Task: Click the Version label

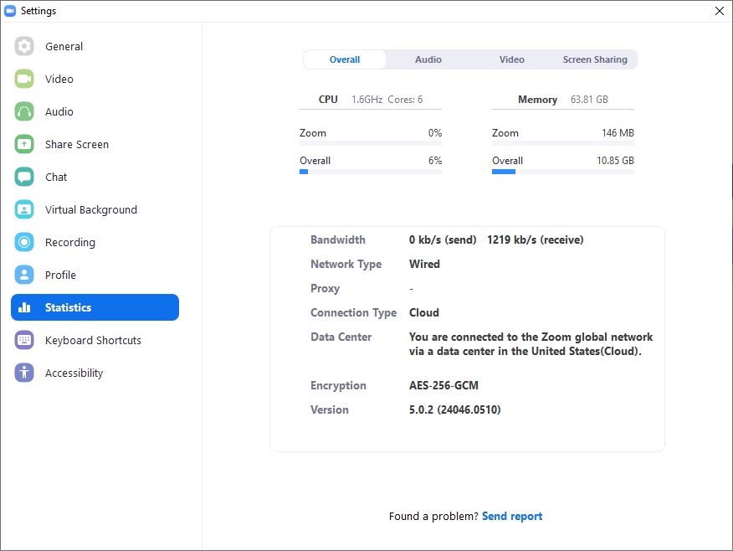Action: [330, 409]
